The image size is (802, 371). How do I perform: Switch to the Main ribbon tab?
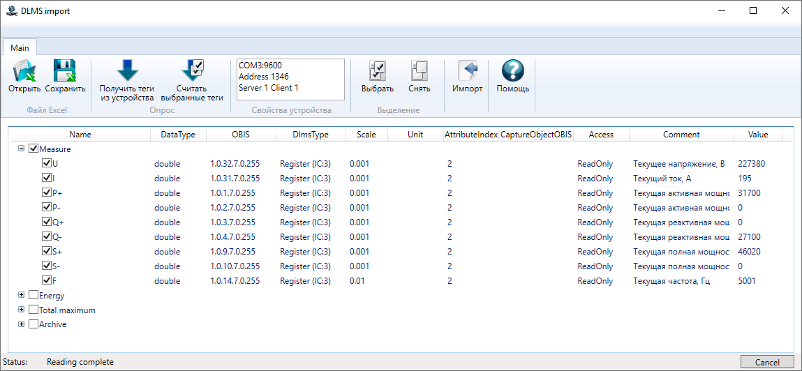20,47
